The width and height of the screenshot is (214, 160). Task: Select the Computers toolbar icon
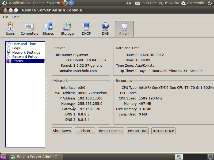tap(29, 29)
